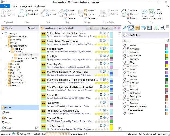The width and height of the screenshot is (170, 136).
Task: Open the web globe preview panel icon
Action: [143, 28]
